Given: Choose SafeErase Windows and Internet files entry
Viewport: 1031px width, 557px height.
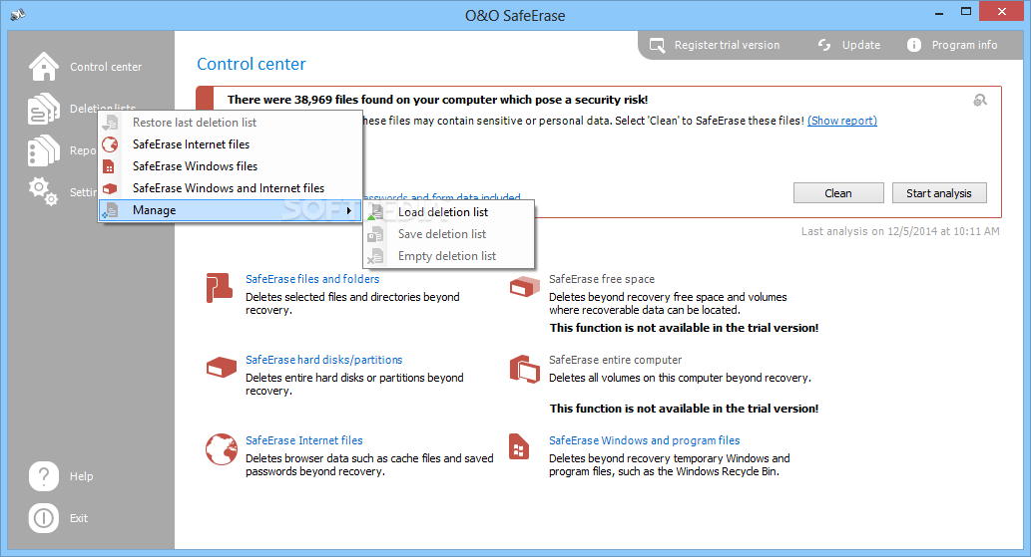Looking at the screenshot, I should 231,188.
